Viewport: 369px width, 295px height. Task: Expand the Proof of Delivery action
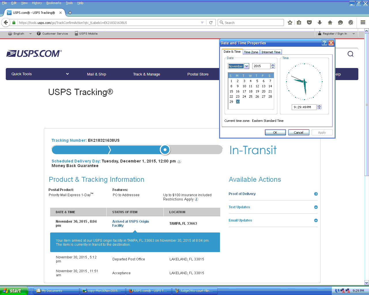[x=316, y=194]
